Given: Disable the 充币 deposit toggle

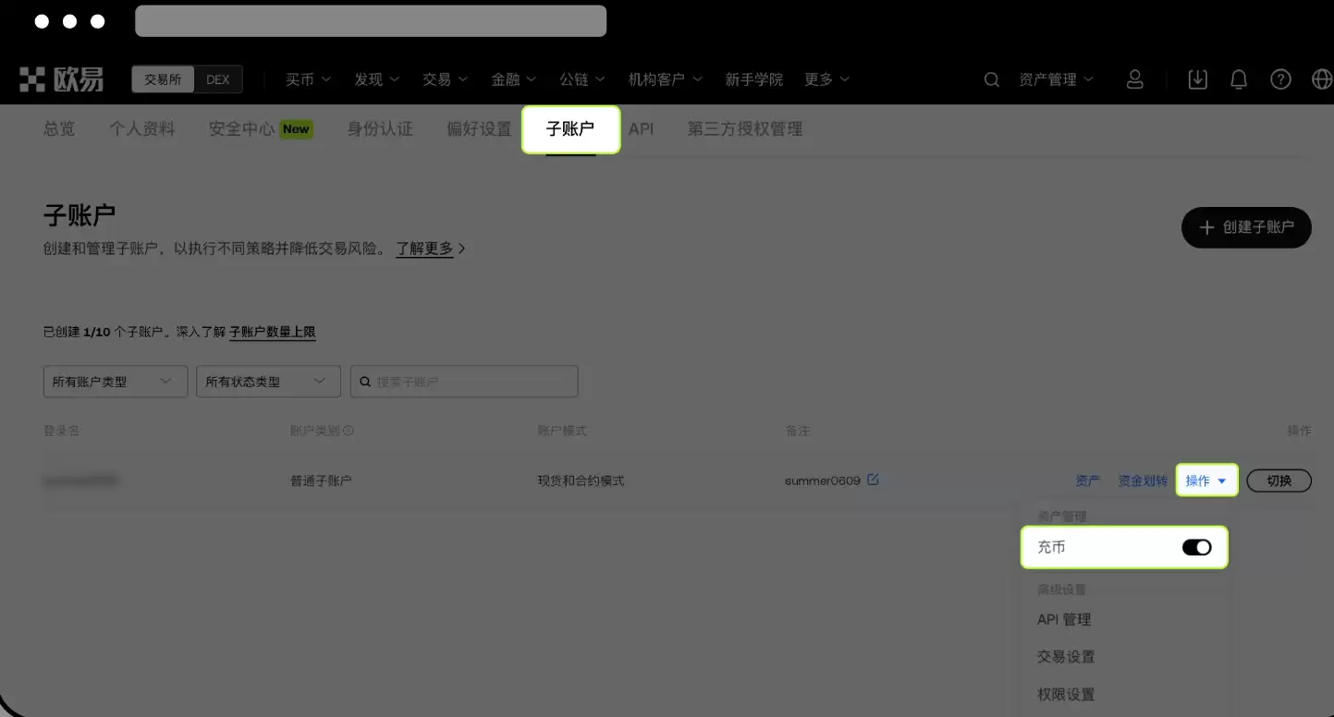Looking at the screenshot, I should (x=1197, y=547).
